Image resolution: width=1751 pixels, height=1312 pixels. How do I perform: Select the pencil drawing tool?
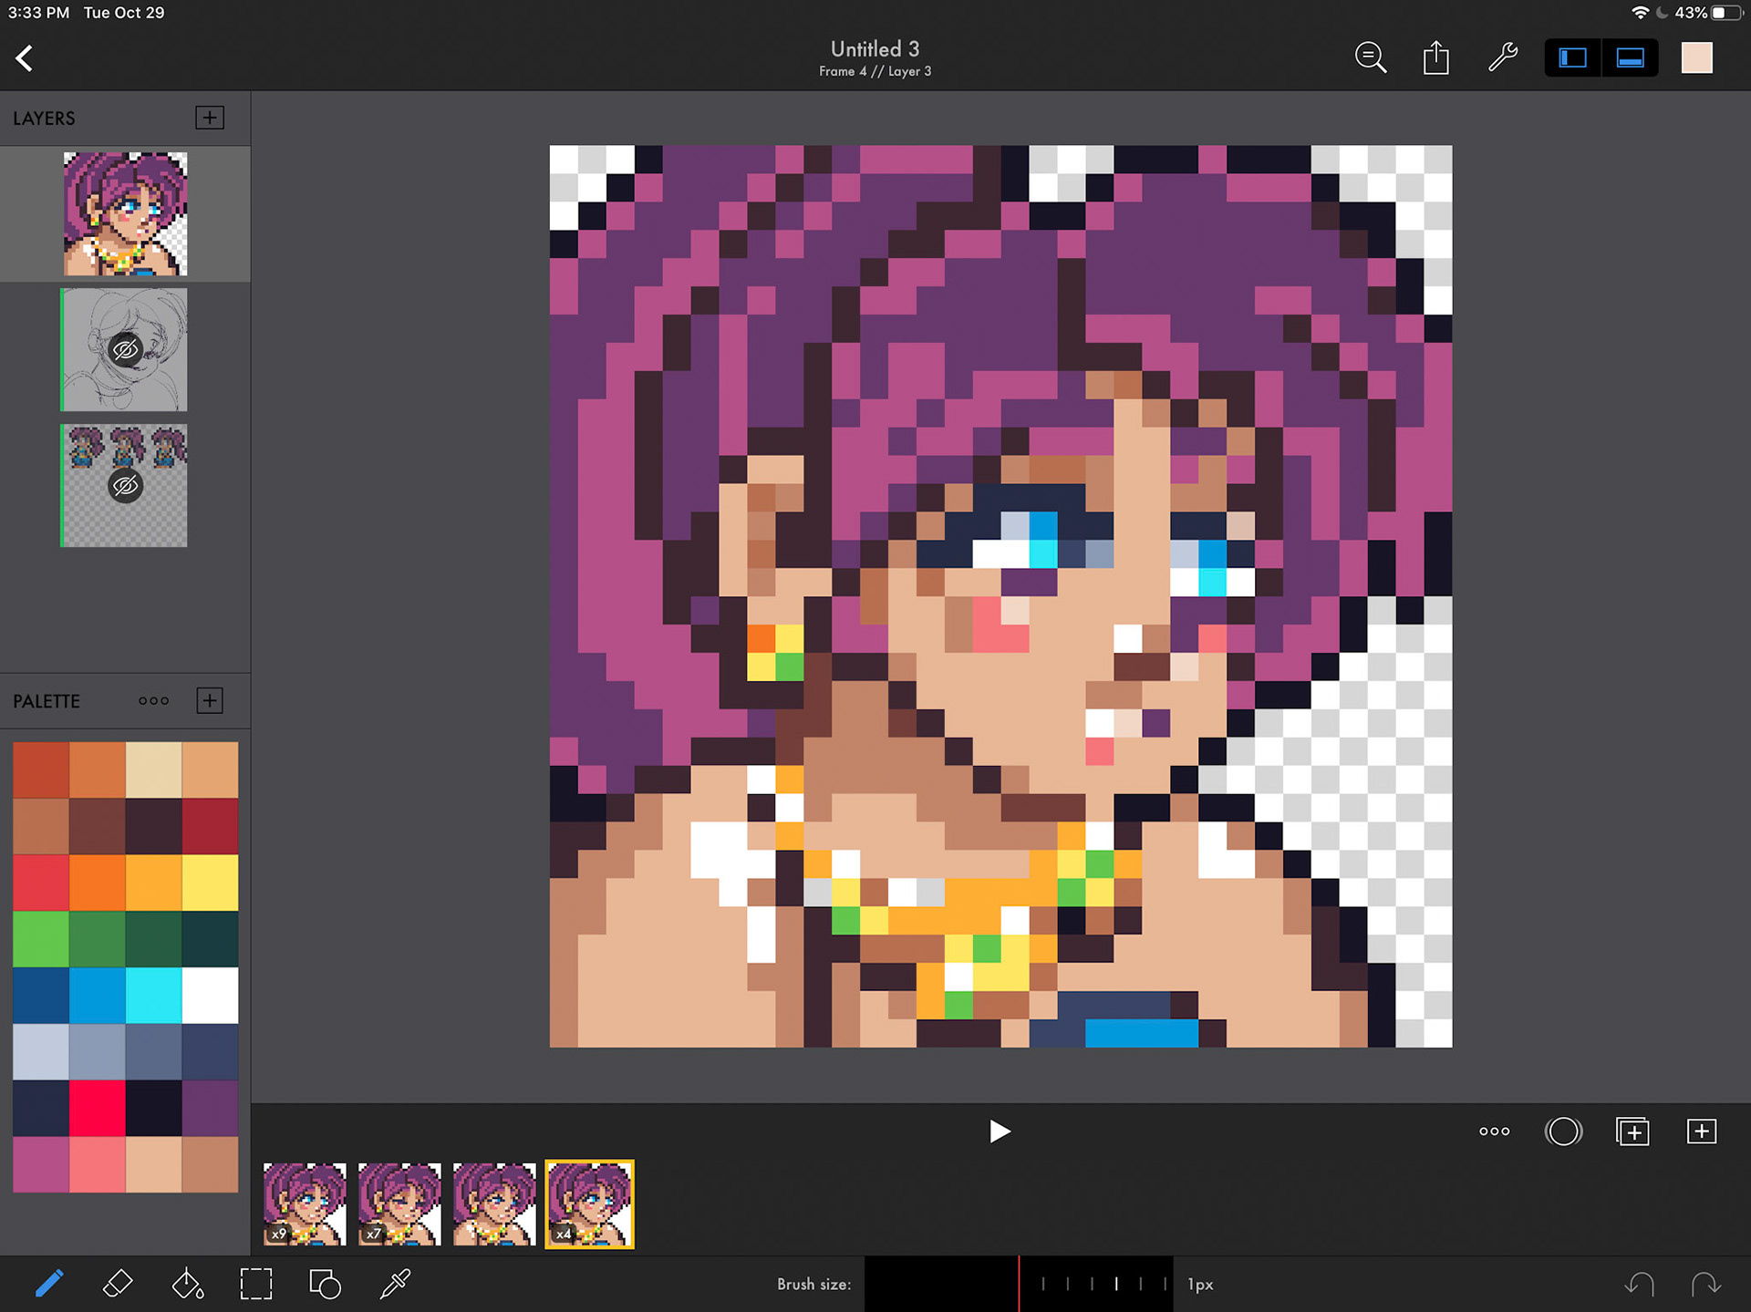pos(49,1284)
